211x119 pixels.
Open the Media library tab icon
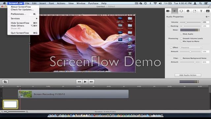tap(208, 11)
